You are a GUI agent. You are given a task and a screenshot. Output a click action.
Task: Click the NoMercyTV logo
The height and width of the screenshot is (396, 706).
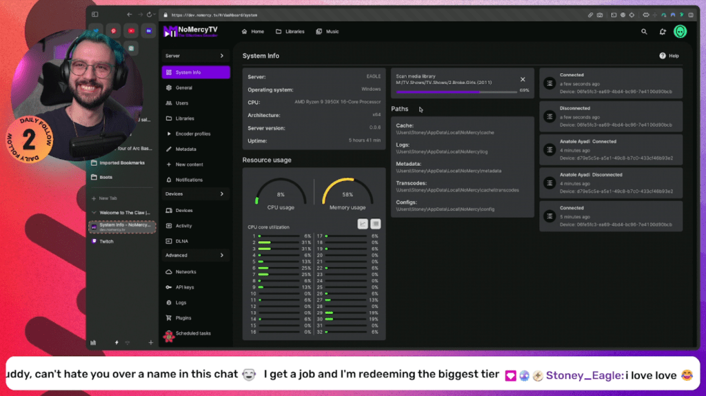[x=191, y=32]
